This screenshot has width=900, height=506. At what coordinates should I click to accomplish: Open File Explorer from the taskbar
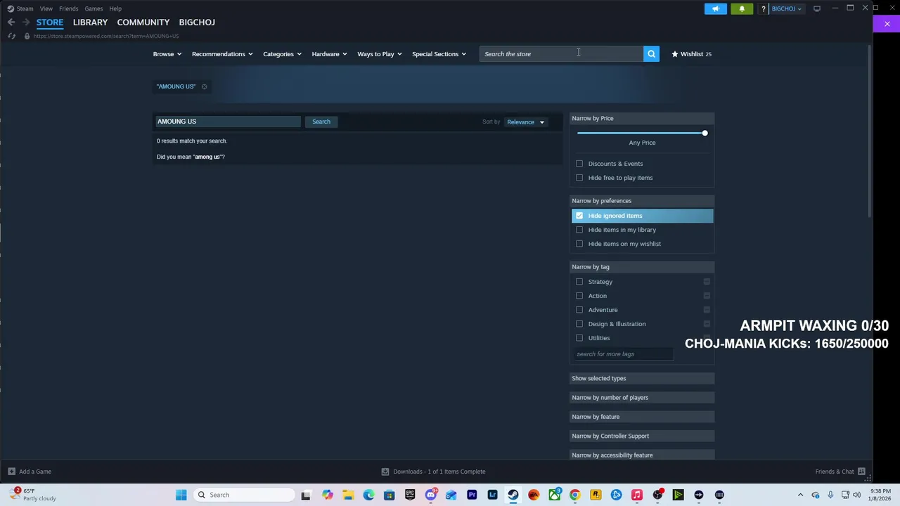pos(348,495)
